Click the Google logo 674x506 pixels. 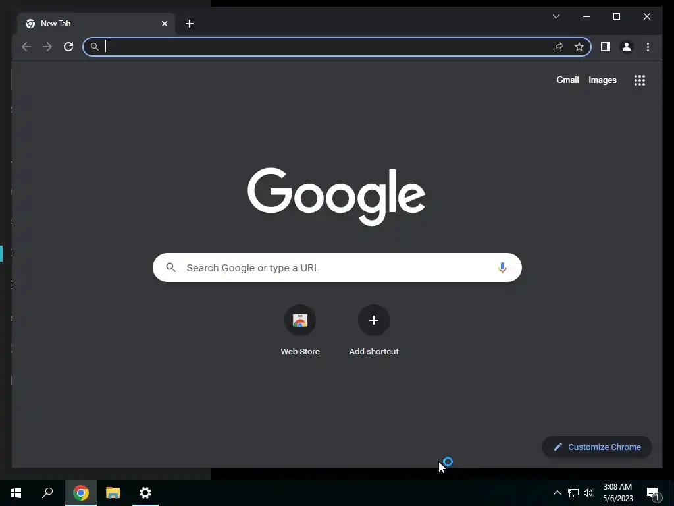[336, 196]
